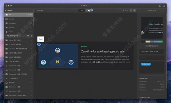Click the IMAGE INFO heading
Viewport: 171px width, 103px height.
click(x=144, y=78)
